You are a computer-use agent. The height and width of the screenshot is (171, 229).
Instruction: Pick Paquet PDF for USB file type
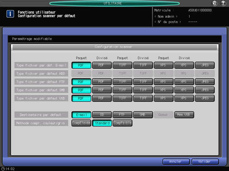81,98
